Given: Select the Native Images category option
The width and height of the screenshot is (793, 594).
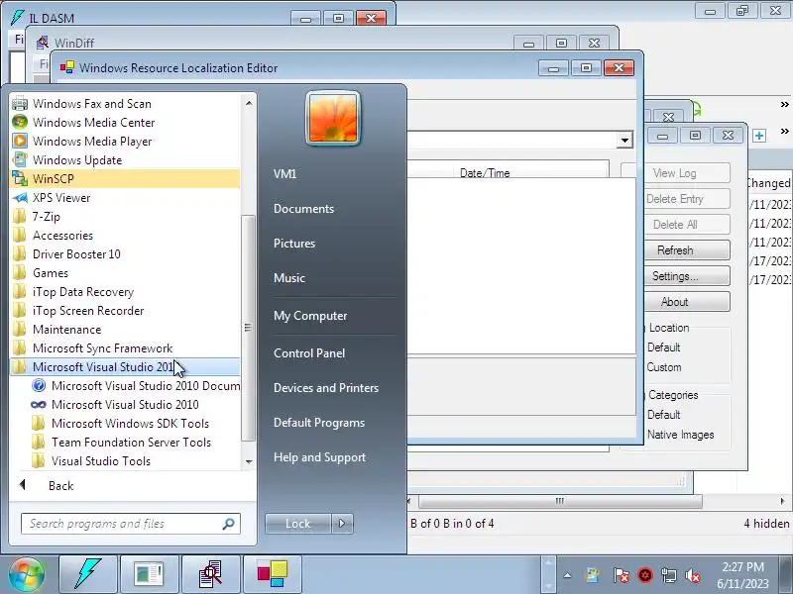Looking at the screenshot, I should pyautogui.click(x=680, y=435).
